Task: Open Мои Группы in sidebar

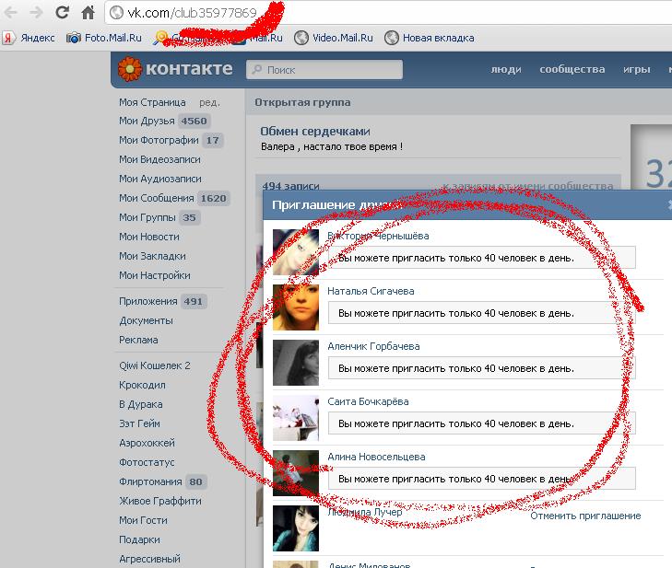Action: pyautogui.click(x=147, y=217)
